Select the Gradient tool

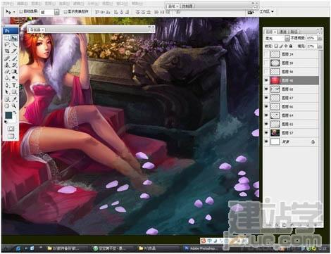coord(14,71)
